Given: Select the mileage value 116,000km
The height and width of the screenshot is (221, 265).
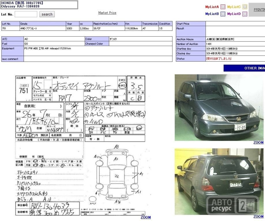Looking at the screenshot, I should point(131,28).
